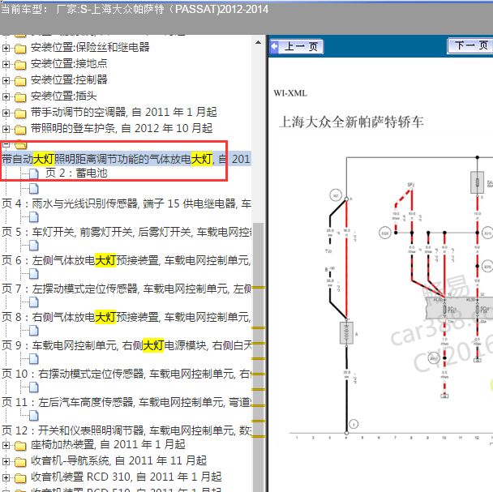Select 安装位置:插头 label

pyautogui.click(x=63, y=96)
